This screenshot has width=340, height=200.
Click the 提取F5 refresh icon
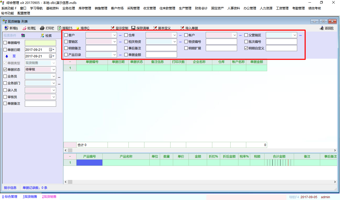(x=60, y=28)
